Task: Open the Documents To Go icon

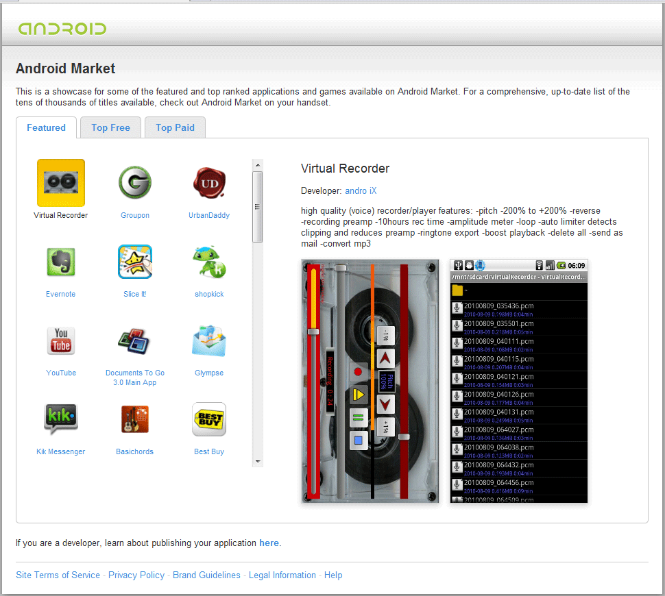Action: click(135, 341)
